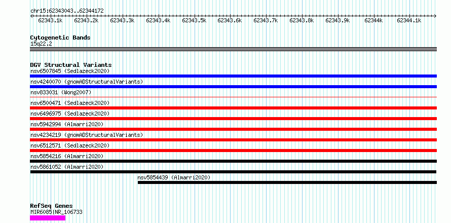Screen dimensions: 451x223
Task: Select the blue bar under nsv4240070
Action: click(233, 87)
